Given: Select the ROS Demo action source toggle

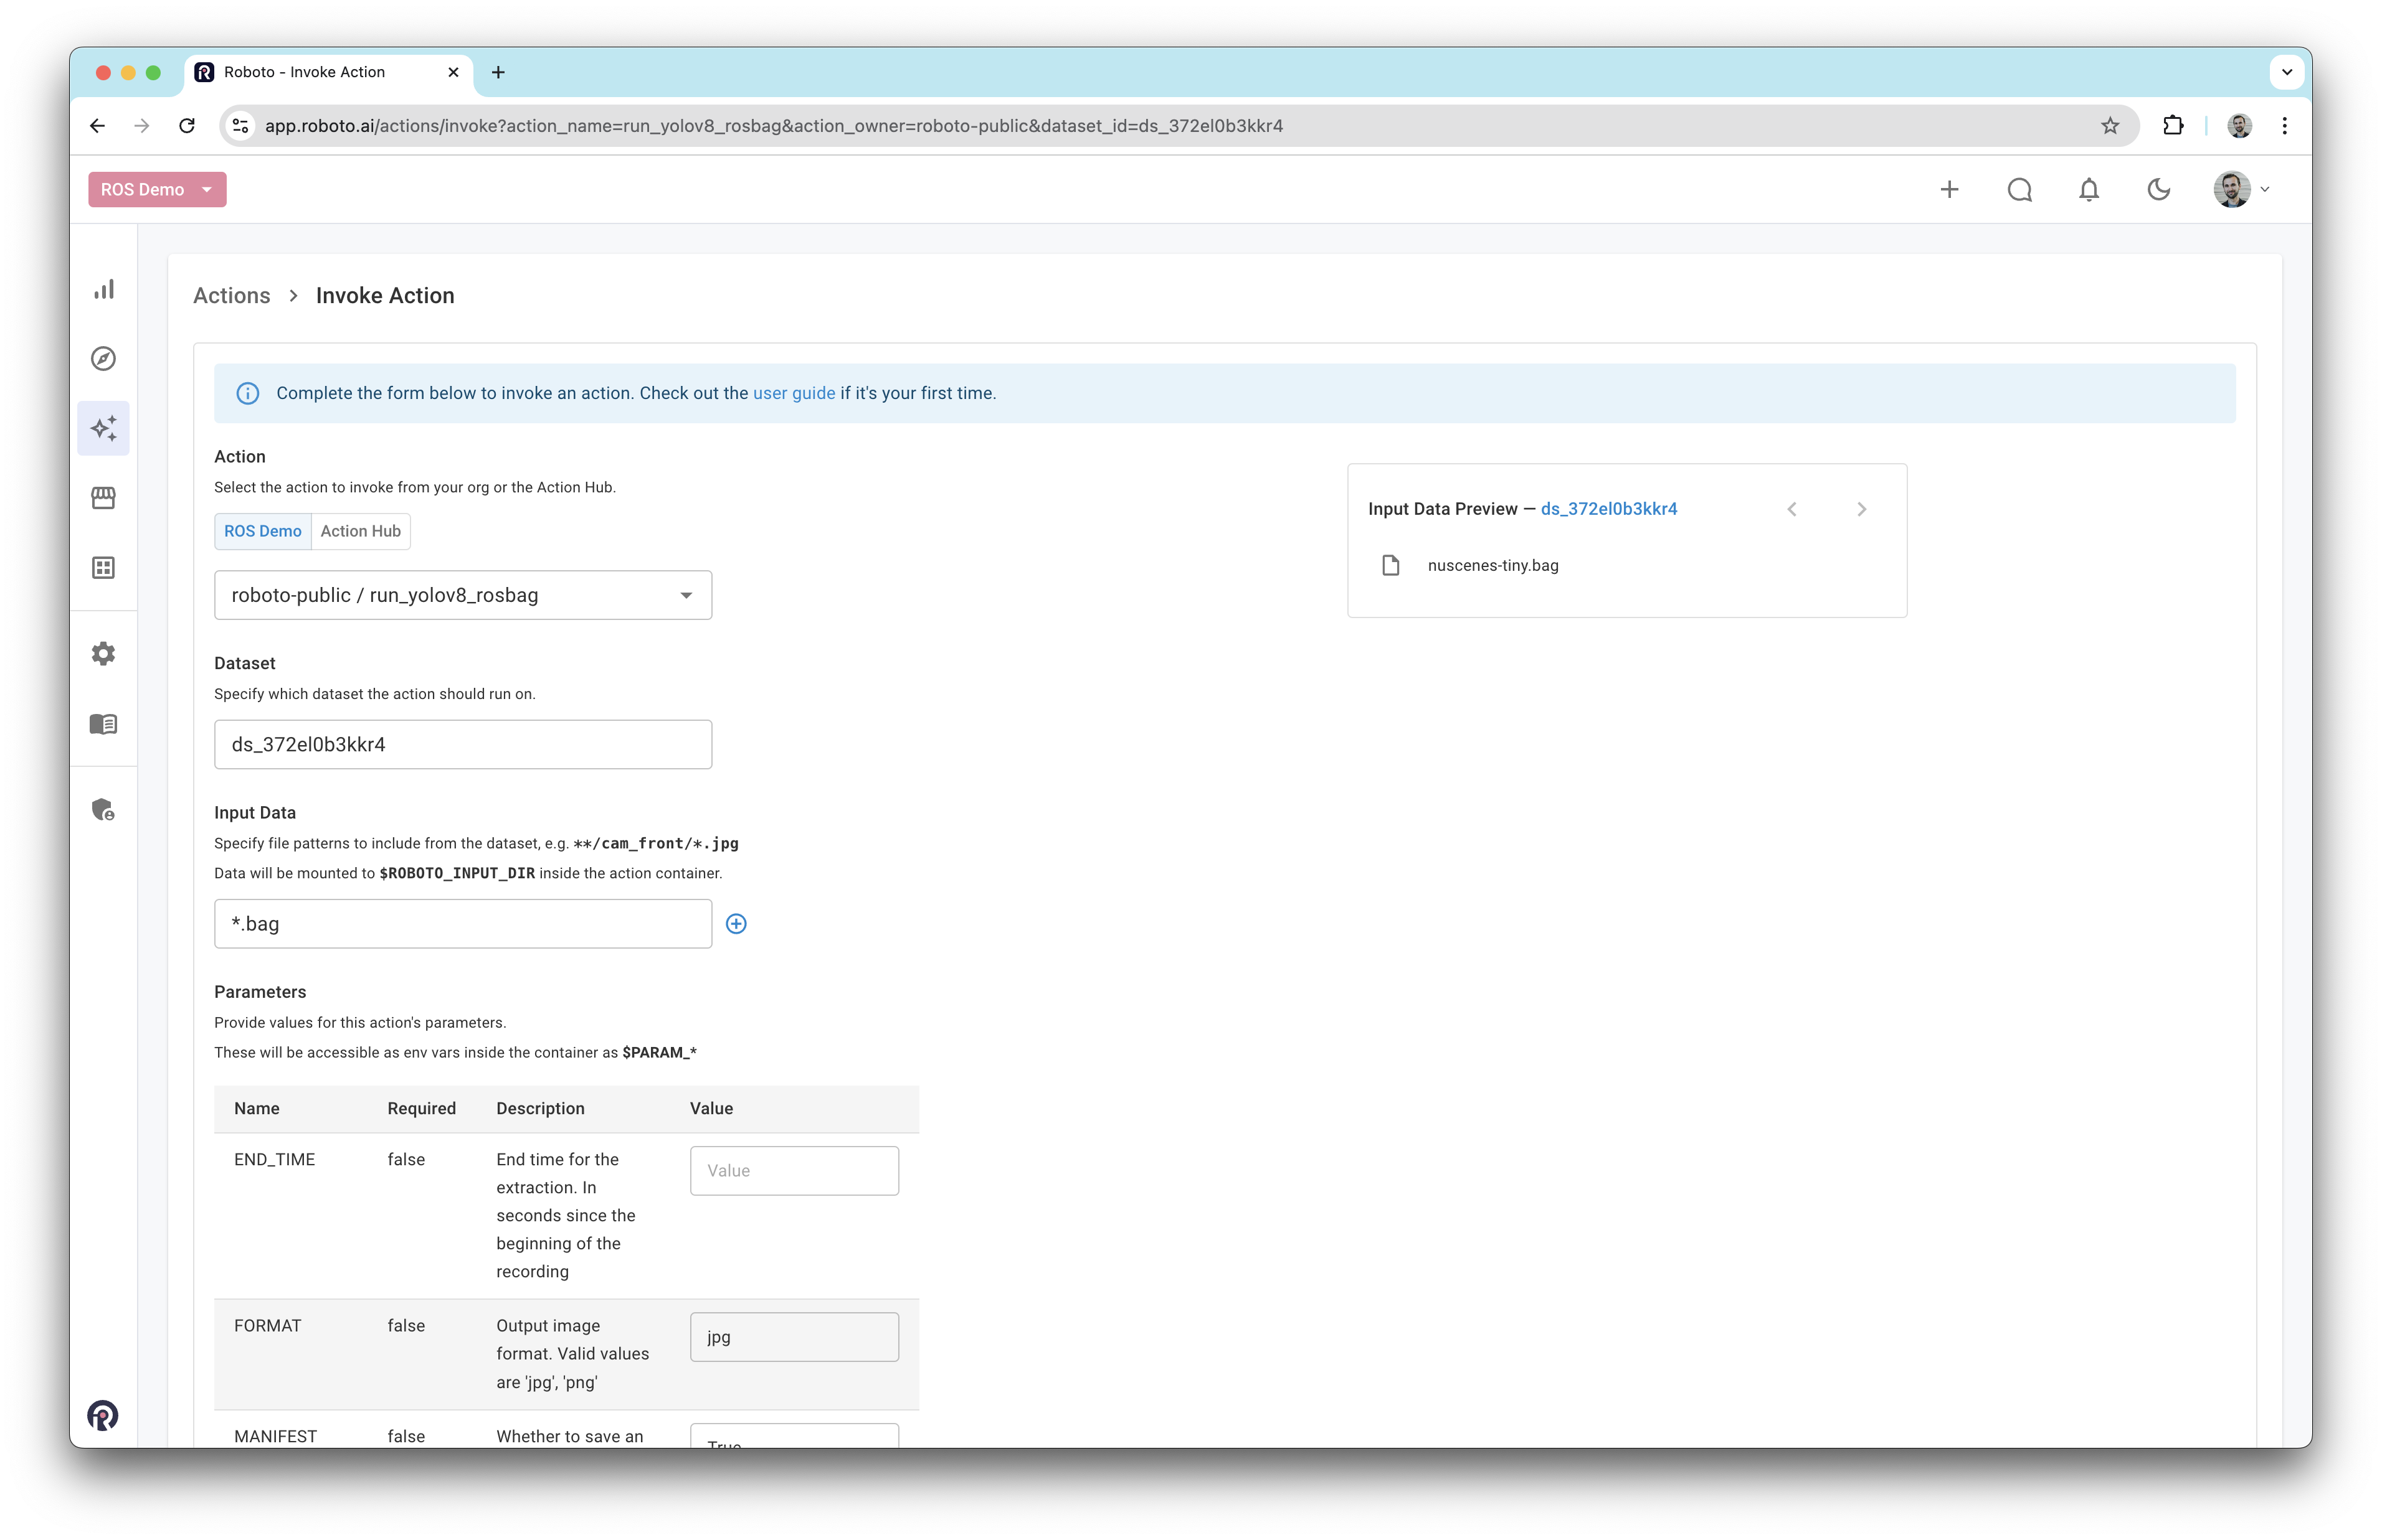Looking at the screenshot, I should click(262, 531).
